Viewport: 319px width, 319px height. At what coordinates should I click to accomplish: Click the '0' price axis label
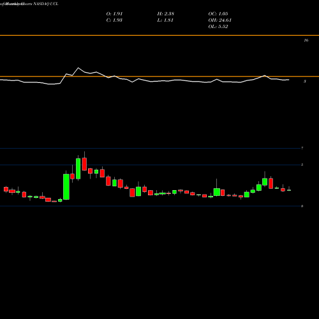pyautogui.click(x=302, y=206)
